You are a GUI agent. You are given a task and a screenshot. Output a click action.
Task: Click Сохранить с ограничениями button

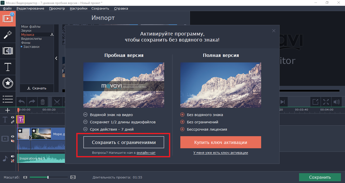[x=124, y=142]
